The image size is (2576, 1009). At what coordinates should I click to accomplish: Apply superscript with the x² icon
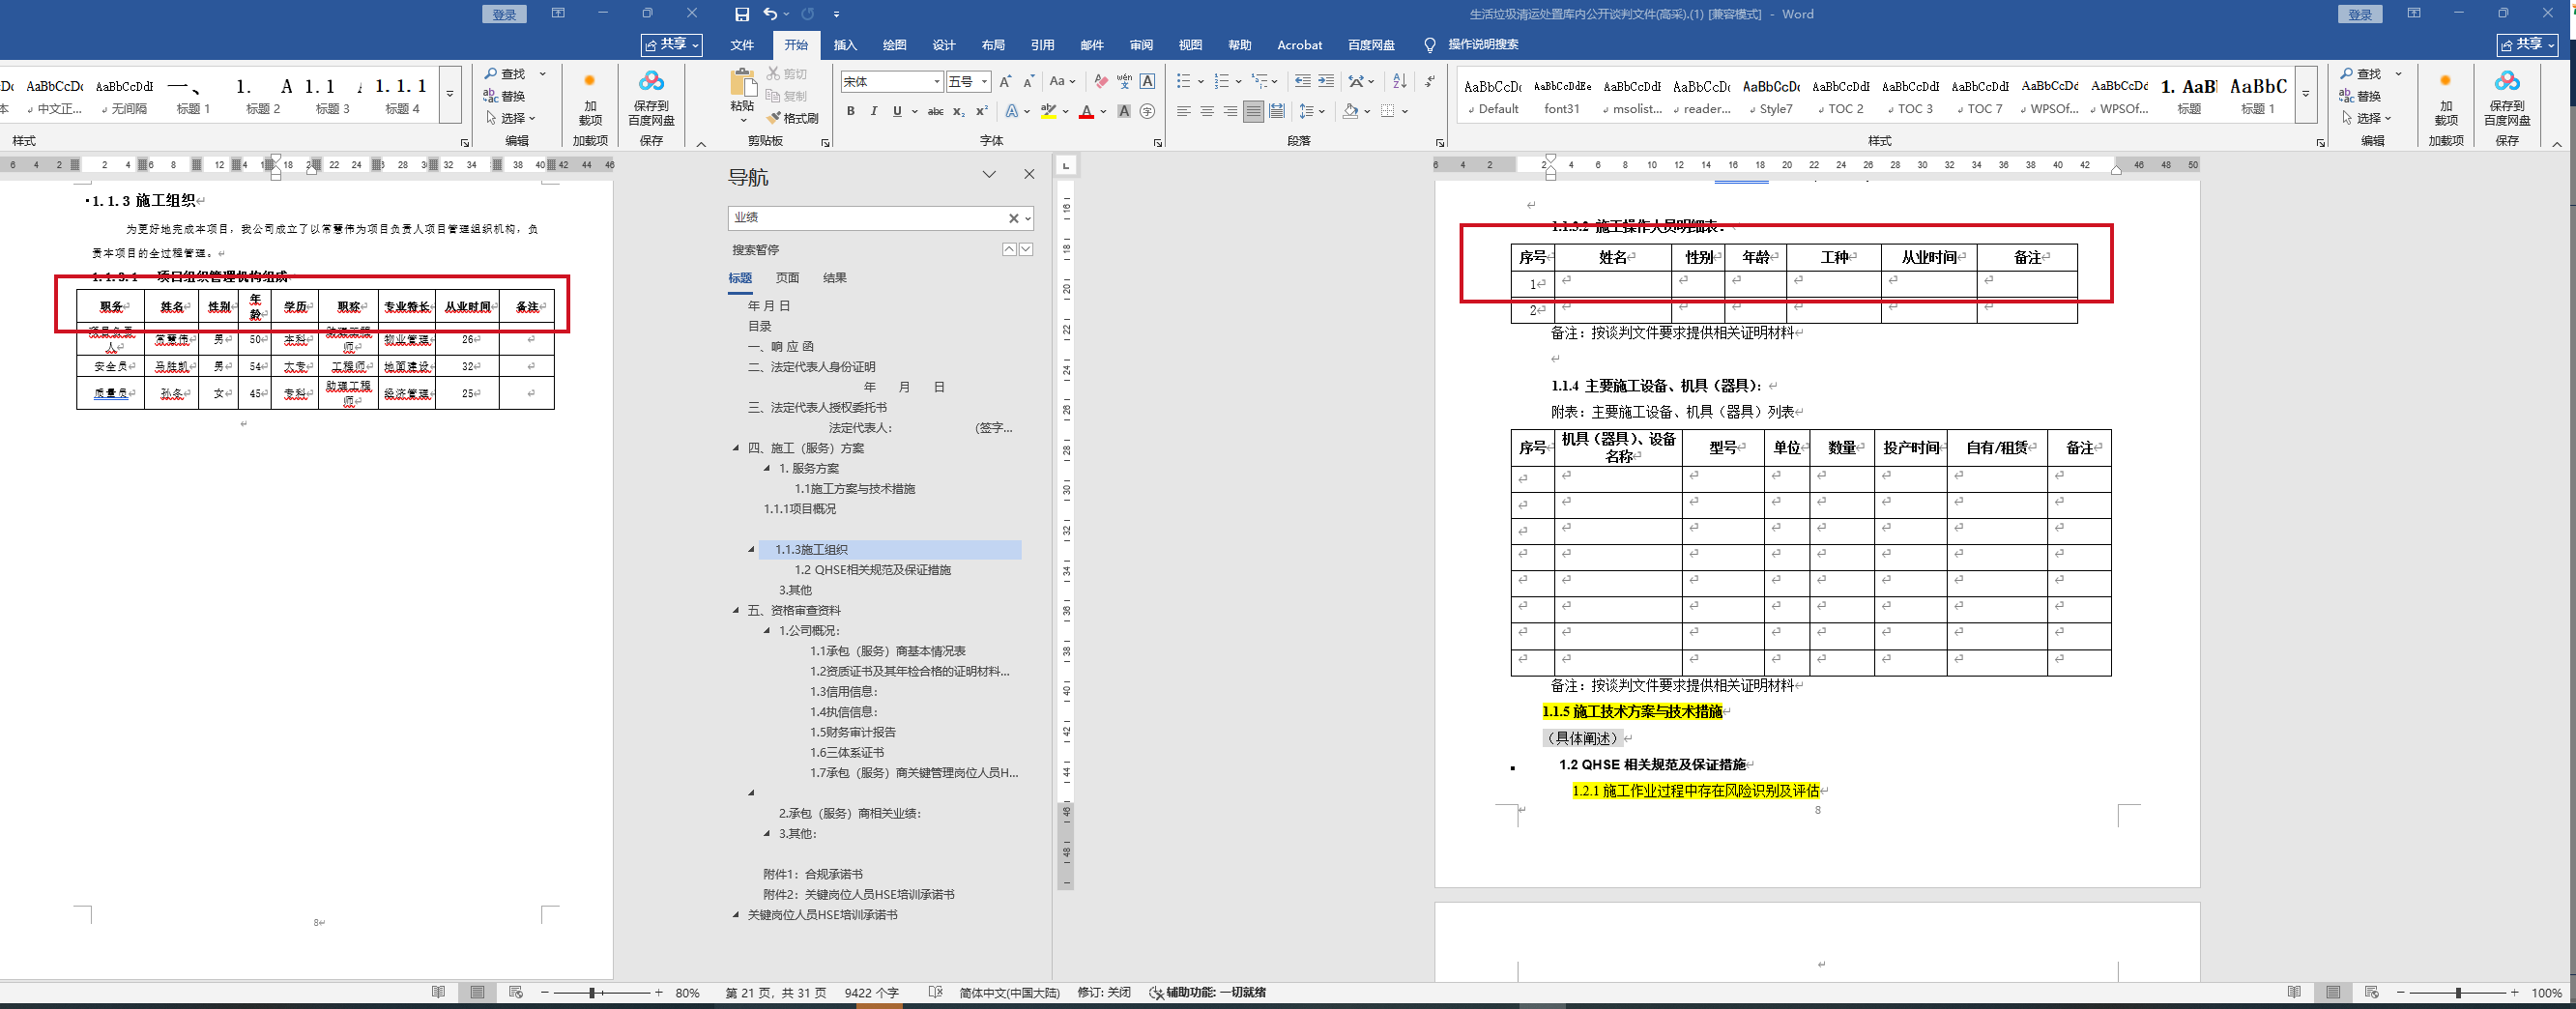[x=981, y=111]
